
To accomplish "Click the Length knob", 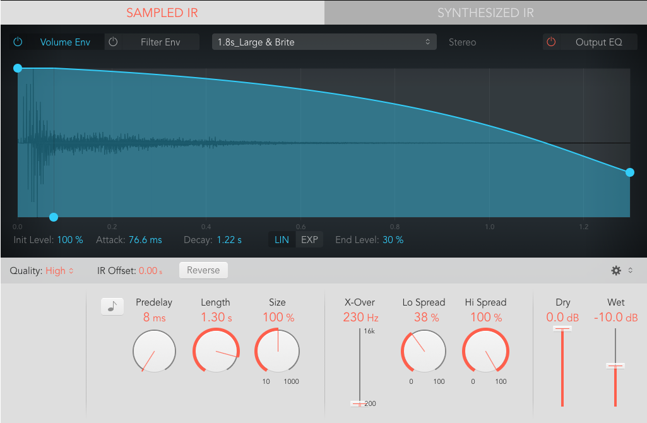I will coord(216,351).
